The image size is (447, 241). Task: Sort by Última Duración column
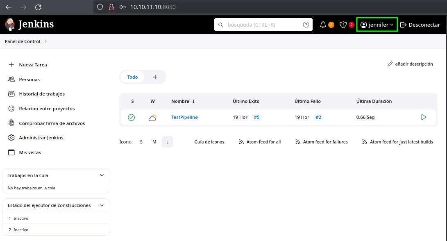[x=374, y=101]
